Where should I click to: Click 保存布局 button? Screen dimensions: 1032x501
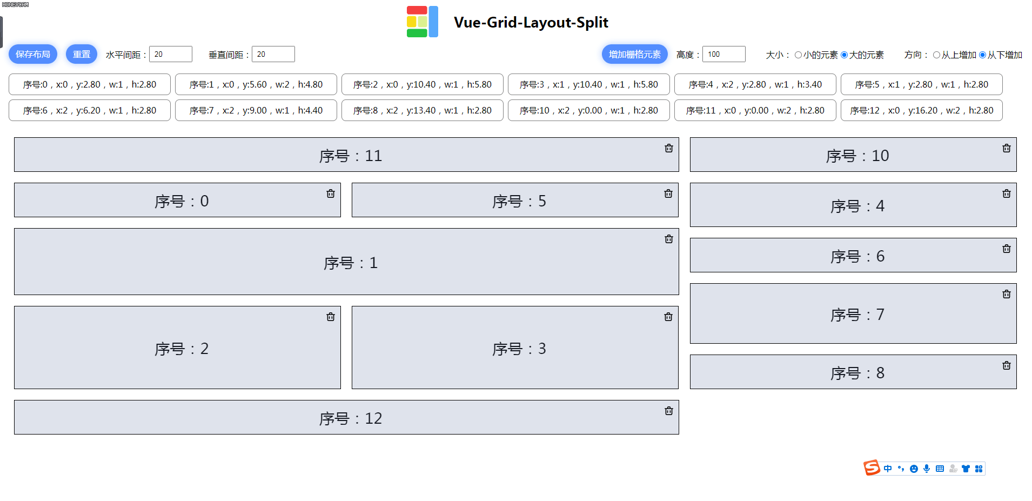33,54
